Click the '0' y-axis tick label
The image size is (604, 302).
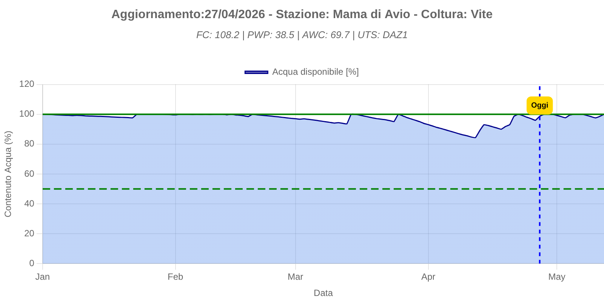tap(32, 263)
